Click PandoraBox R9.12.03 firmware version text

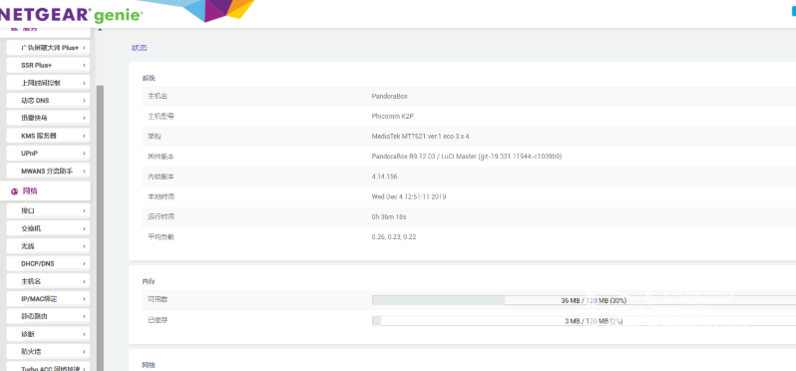click(x=467, y=157)
